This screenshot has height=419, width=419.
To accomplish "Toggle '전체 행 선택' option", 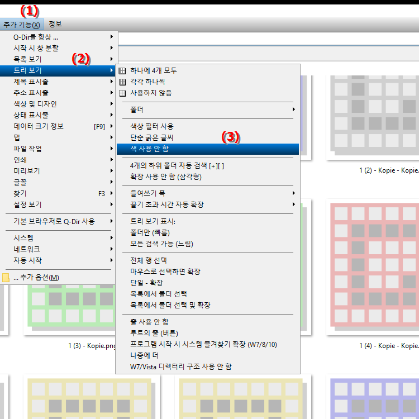I will [x=208, y=260].
